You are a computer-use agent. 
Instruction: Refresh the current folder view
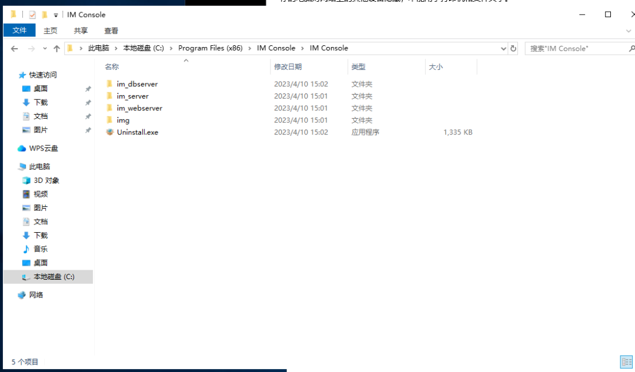[513, 48]
